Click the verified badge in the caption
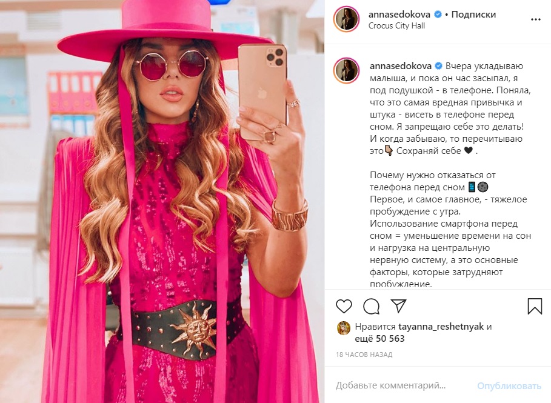Viewport: 551px width, 403px height. click(x=438, y=66)
